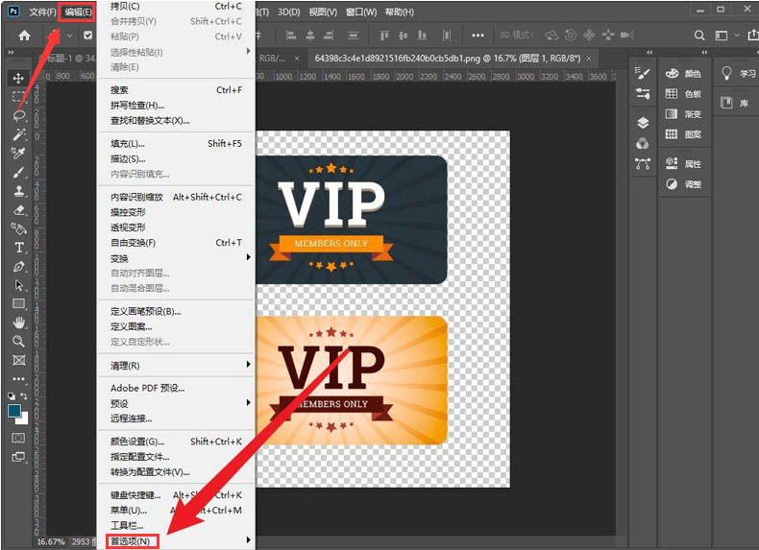Image resolution: width=759 pixels, height=550 pixels.
Task: Open the 文件(F) menu
Action: pyautogui.click(x=42, y=12)
